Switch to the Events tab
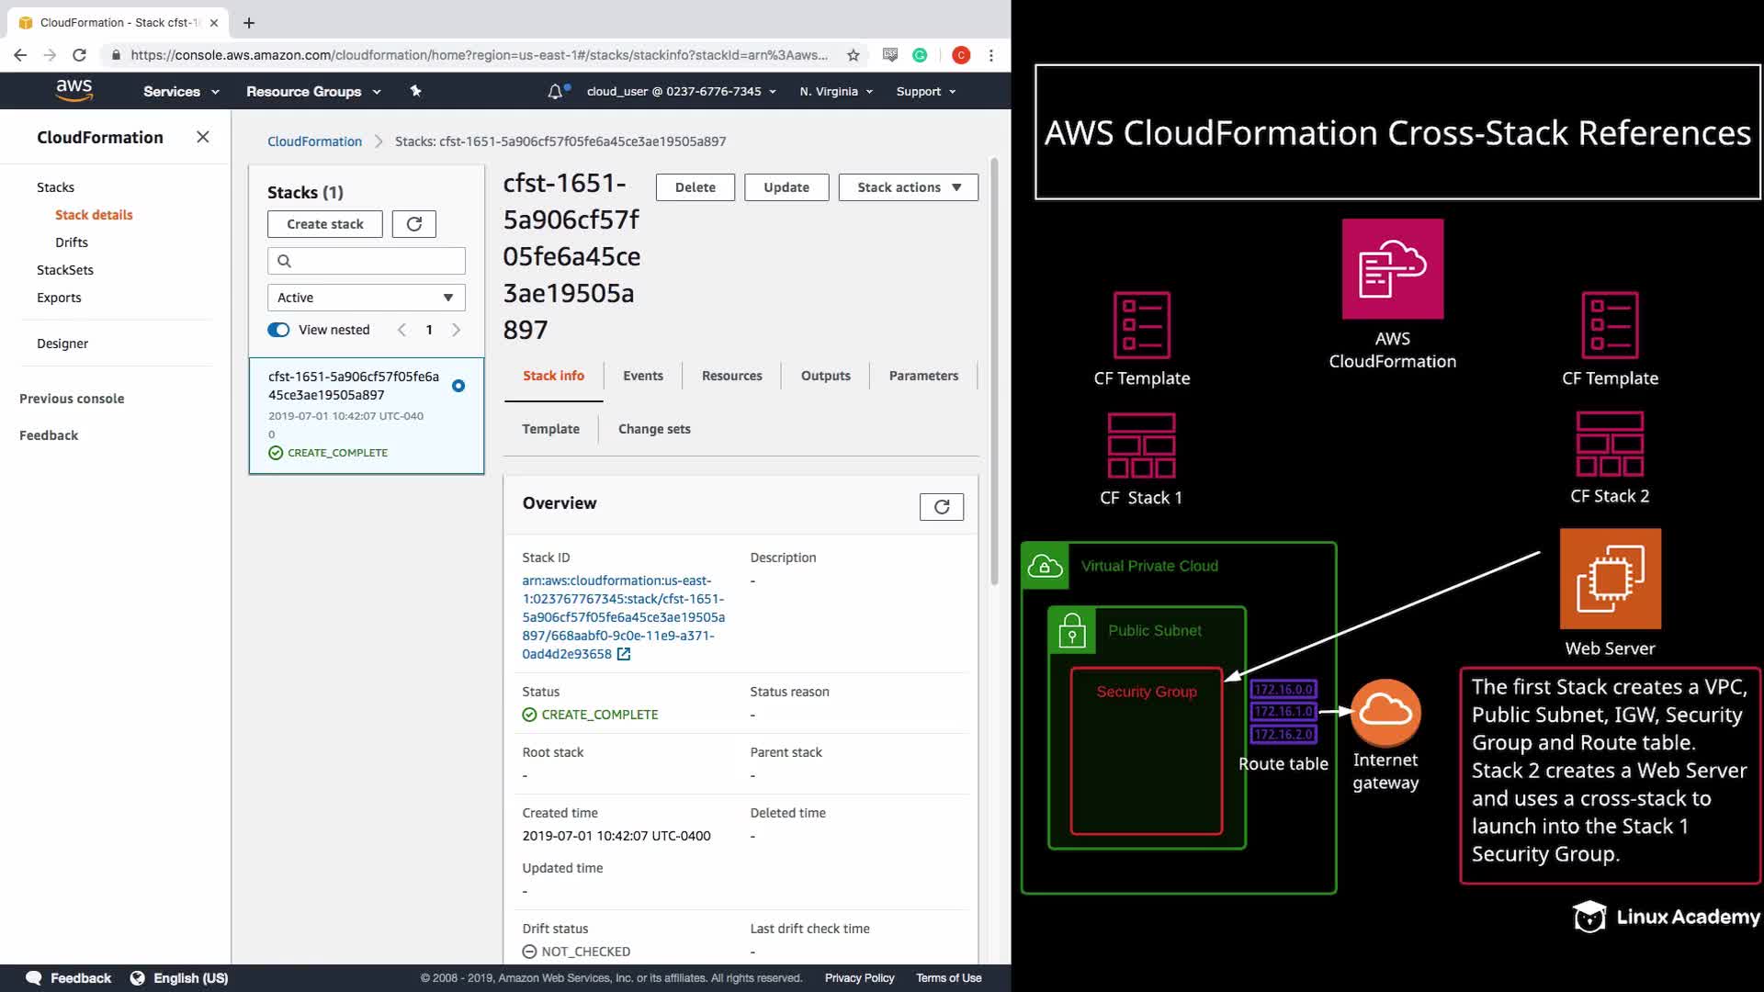Image resolution: width=1764 pixels, height=992 pixels. 642,376
